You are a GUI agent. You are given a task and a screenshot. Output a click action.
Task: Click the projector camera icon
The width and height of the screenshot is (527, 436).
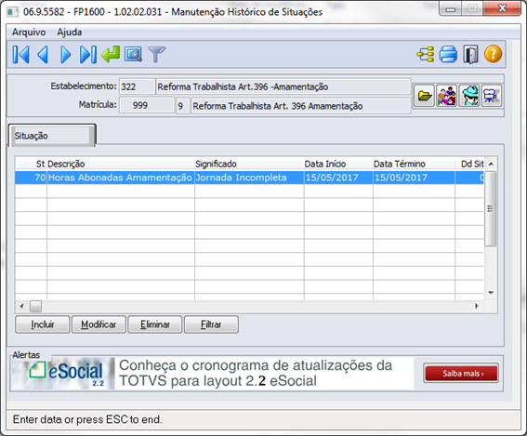(492, 96)
